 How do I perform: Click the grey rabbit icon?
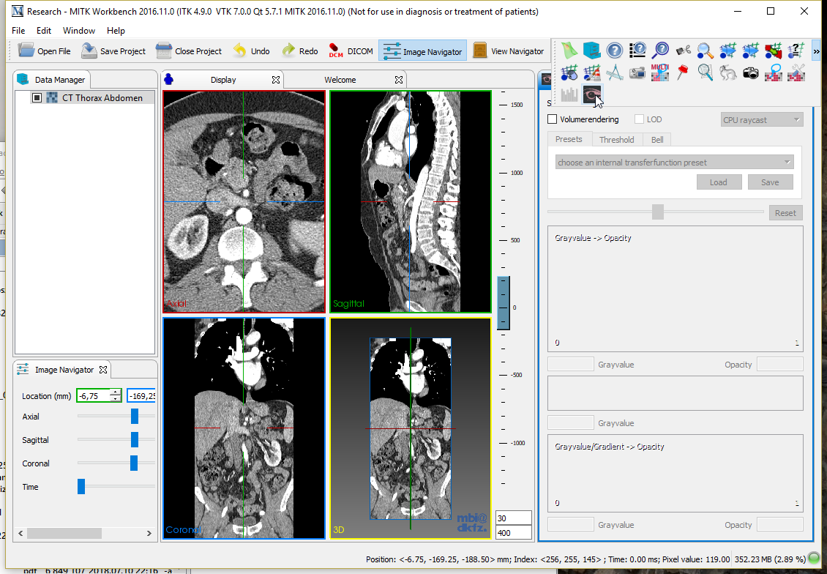click(x=727, y=72)
